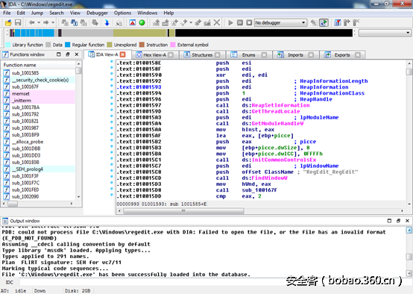
Task: Open the 'No debugger' dropdown
Action: [280, 22]
